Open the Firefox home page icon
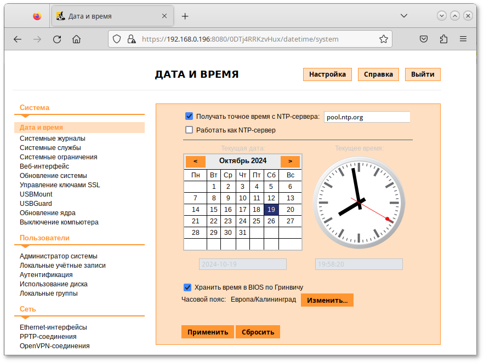This screenshot has height=363, width=484. tap(76, 39)
